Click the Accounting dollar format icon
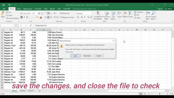Viewport: 174px width, 98px height. pos(78,17)
